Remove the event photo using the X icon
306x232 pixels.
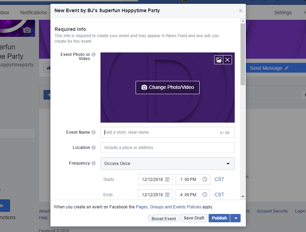pos(227,60)
